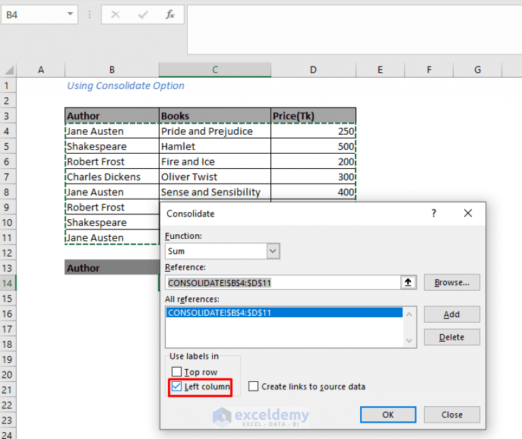The width and height of the screenshot is (522, 439).
Task: Click the Pride and Prejudice cell
Action: point(215,131)
